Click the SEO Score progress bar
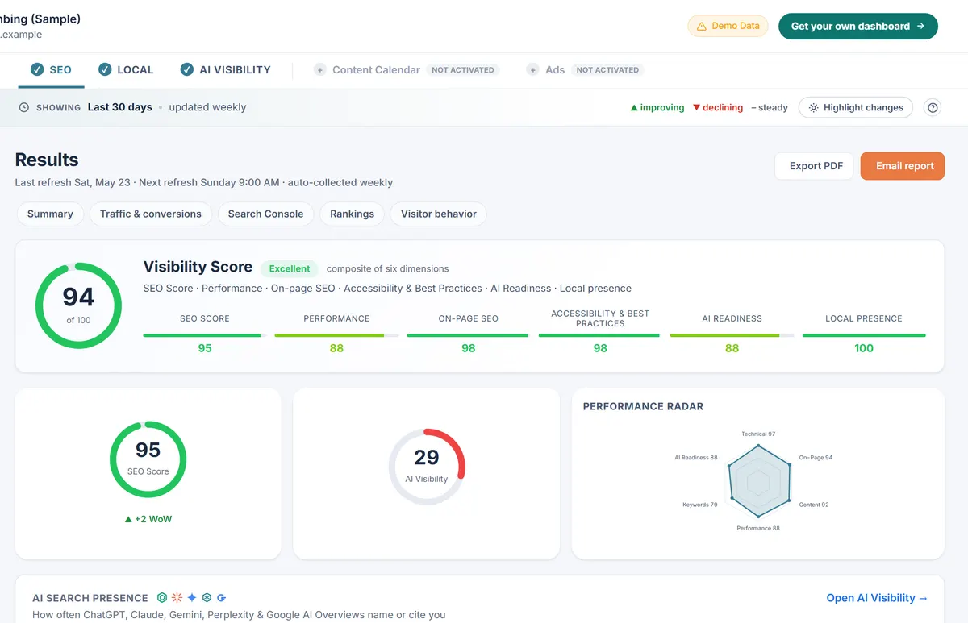968x623 pixels. [x=205, y=335]
